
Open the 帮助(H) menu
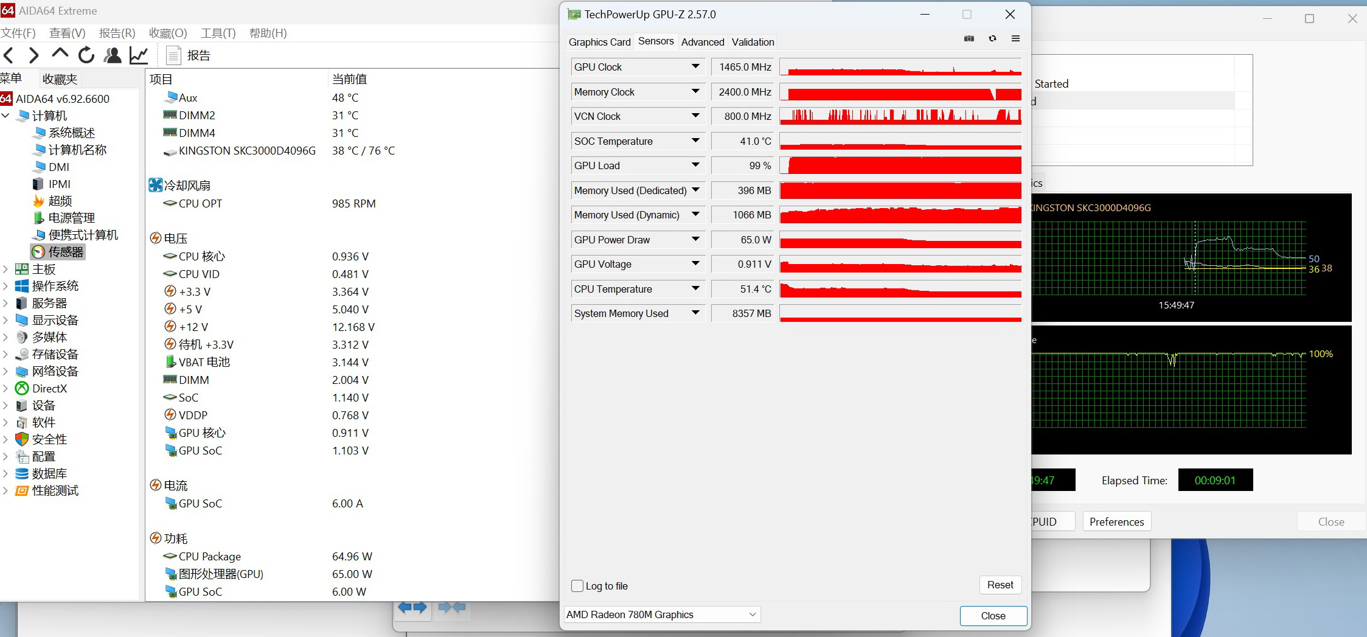pos(268,33)
